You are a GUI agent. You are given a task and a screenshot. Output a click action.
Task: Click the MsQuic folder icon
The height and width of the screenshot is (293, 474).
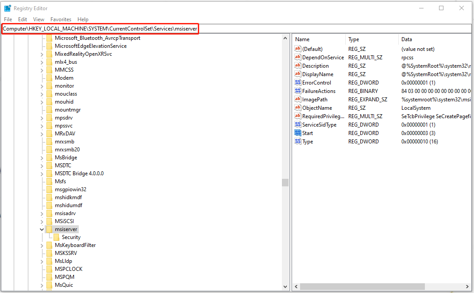[x=49, y=285]
